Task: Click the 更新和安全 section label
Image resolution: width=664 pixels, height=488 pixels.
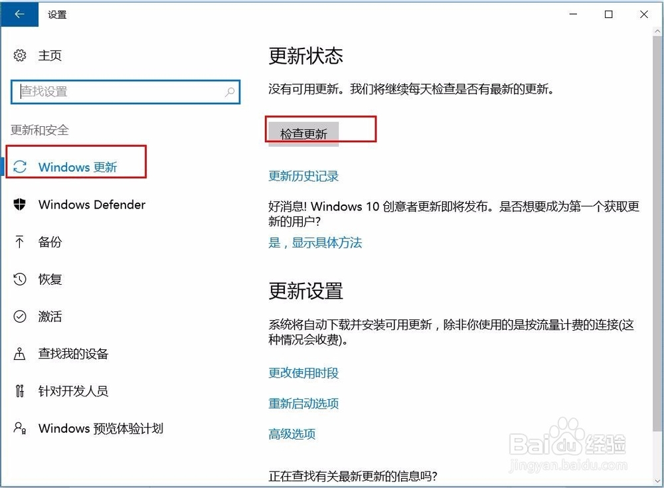Action: pyautogui.click(x=39, y=130)
